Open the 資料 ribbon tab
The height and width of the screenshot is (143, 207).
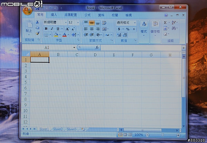point(101,15)
